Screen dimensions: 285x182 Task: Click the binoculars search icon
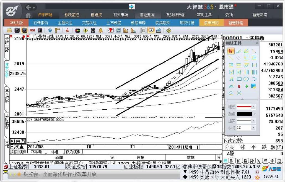pos(93,30)
